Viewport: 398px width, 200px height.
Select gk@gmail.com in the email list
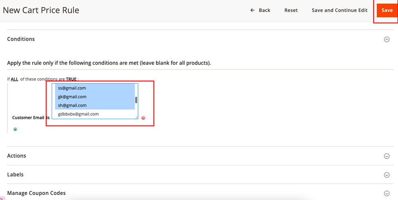pos(95,97)
